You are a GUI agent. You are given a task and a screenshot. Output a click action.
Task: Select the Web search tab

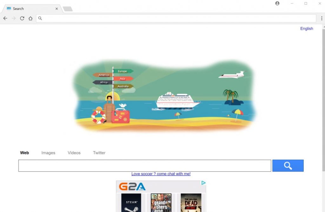click(x=24, y=153)
